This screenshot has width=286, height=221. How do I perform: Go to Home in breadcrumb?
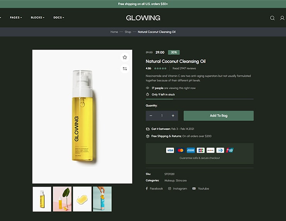tap(114, 32)
